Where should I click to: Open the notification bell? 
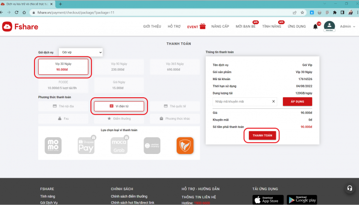point(315,27)
